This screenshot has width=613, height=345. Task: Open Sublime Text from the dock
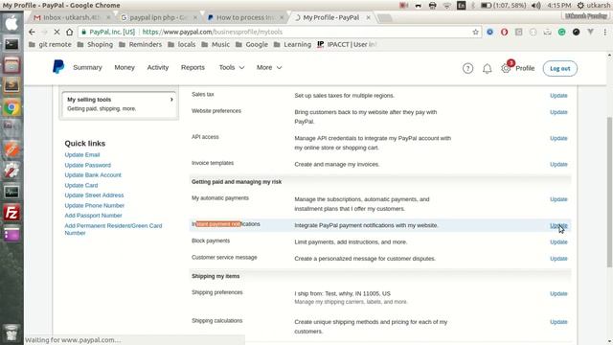click(x=11, y=85)
